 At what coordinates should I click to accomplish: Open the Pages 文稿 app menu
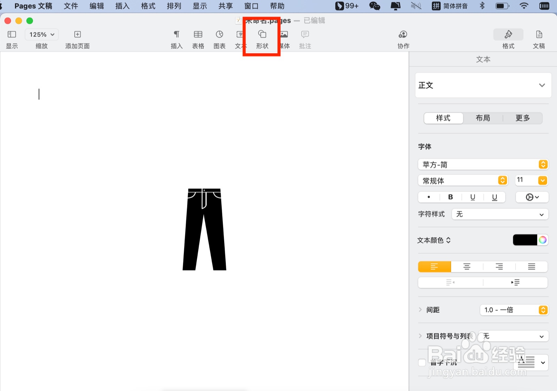click(x=33, y=6)
